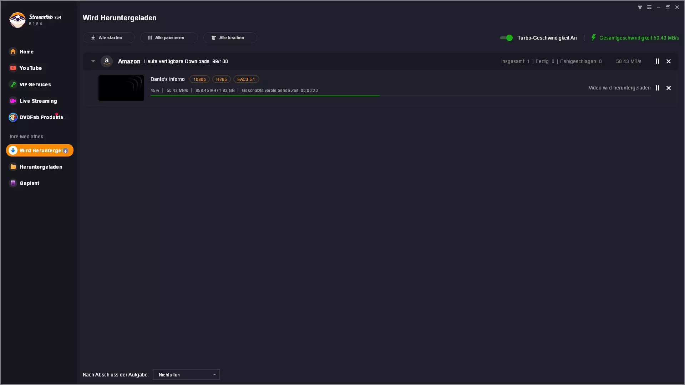Screen dimensions: 685x385
Task: Pause the Dante's Inferno download
Action: 657,88
